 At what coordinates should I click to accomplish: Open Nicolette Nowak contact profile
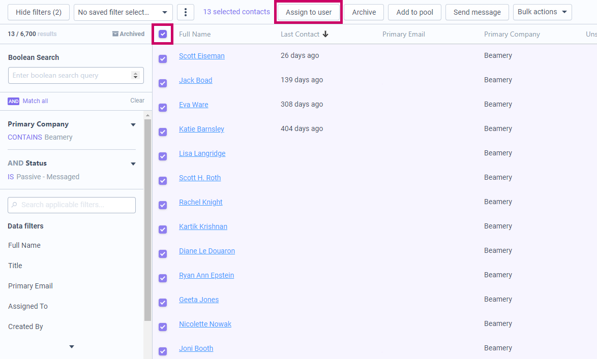click(x=205, y=323)
